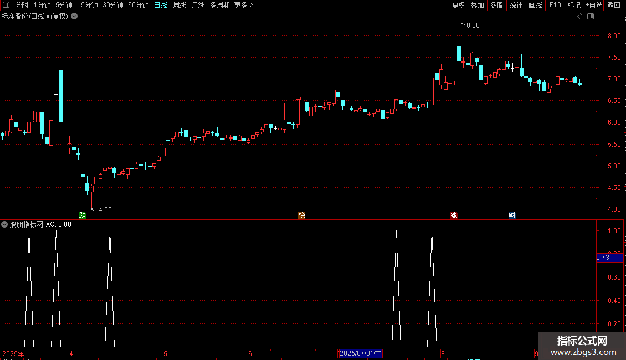Switch to the 30分钟 period
Screen dimensions: 626x360
click(x=113, y=5)
